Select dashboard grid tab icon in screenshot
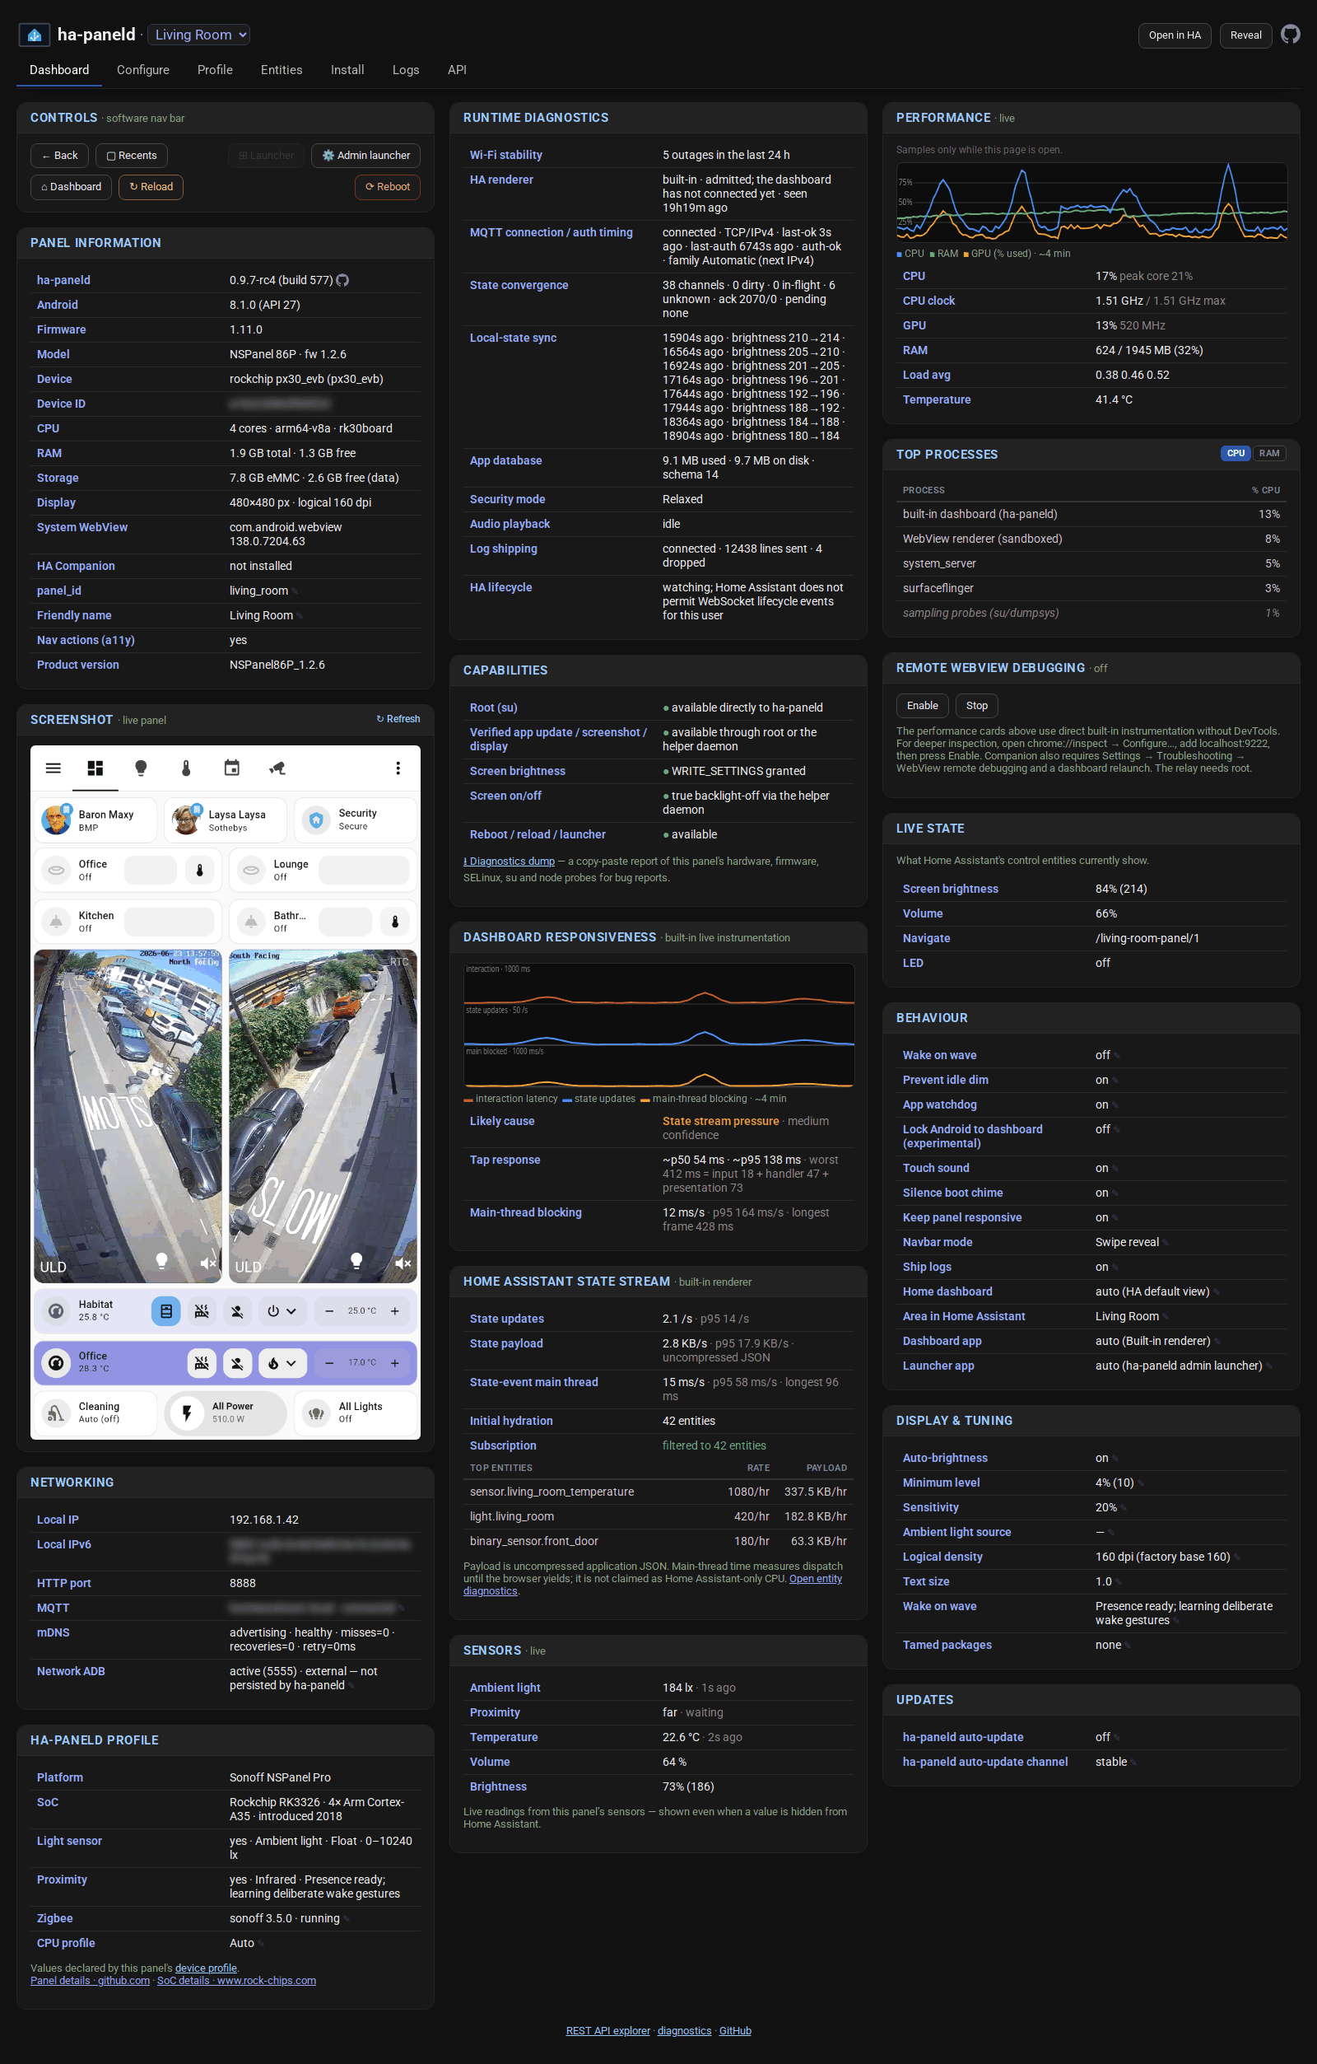The height and width of the screenshot is (2064, 1317). [x=95, y=768]
